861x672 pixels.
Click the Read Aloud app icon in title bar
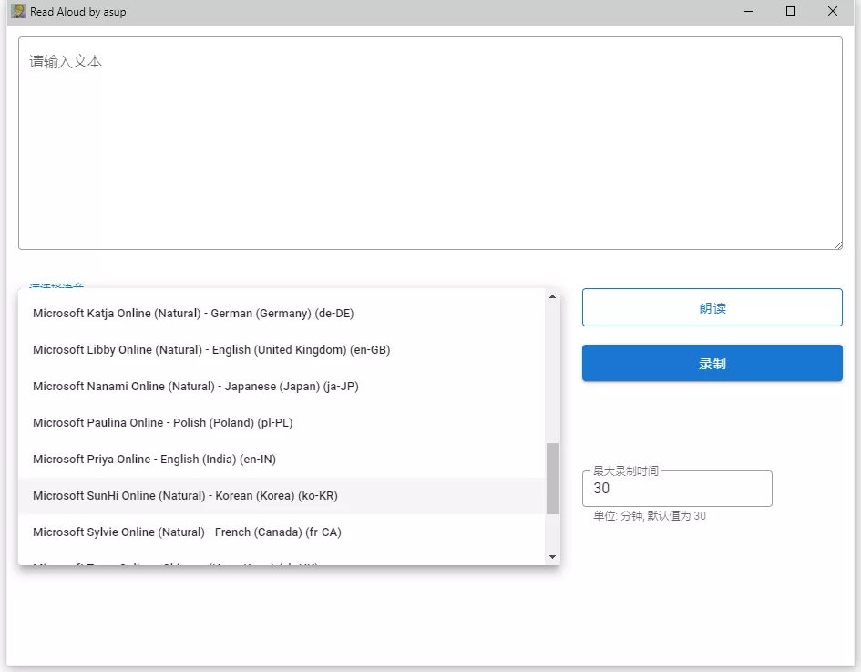[x=18, y=12]
